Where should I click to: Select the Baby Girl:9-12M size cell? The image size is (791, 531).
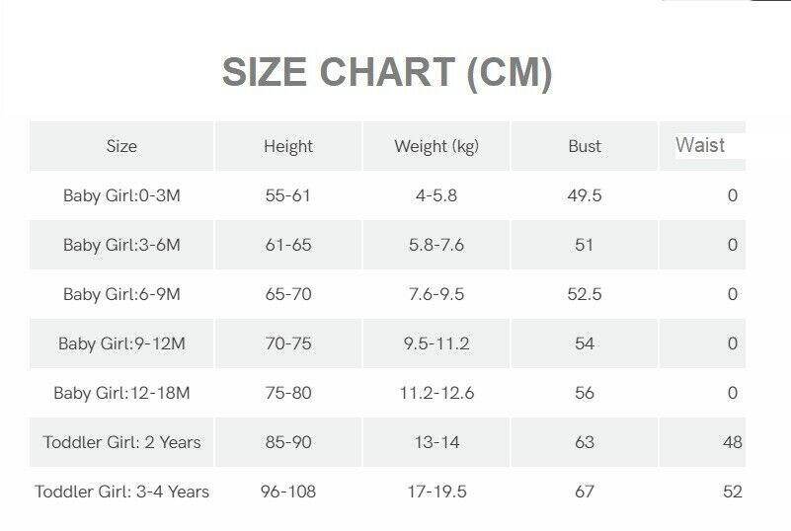[121, 343]
